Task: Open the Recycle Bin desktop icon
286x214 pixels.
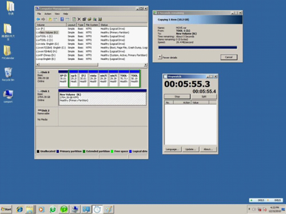Action: click(x=8, y=74)
